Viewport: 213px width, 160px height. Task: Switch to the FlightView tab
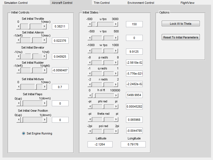click(187, 3)
